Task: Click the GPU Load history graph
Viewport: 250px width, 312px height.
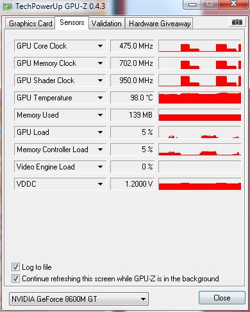Action: point(200,132)
